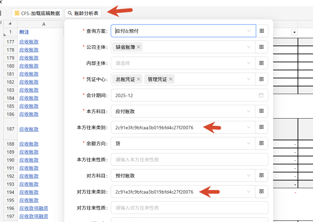313x222 pixels.
Task: Click the 本方往来性质 input field
Action: [189, 159]
